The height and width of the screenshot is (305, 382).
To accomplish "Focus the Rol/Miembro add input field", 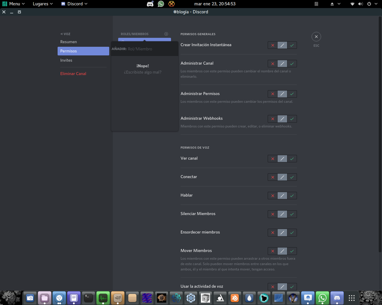I will (x=153, y=49).
